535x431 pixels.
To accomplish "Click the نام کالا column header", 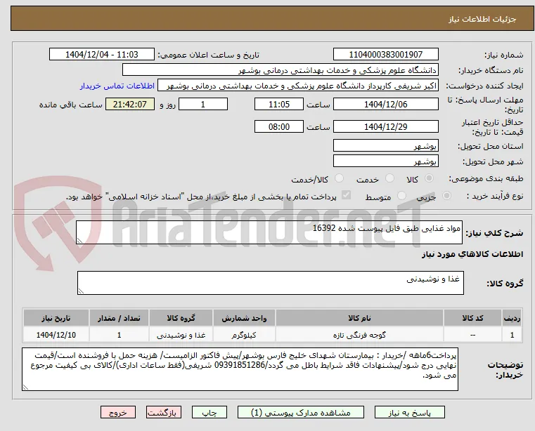I will pos(360,318).
